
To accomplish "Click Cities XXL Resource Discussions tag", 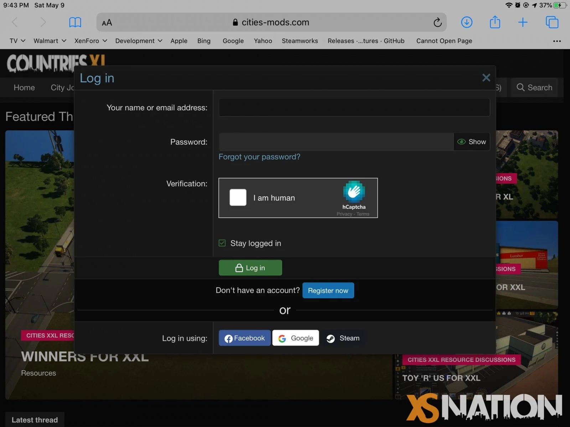I will 461,360.
